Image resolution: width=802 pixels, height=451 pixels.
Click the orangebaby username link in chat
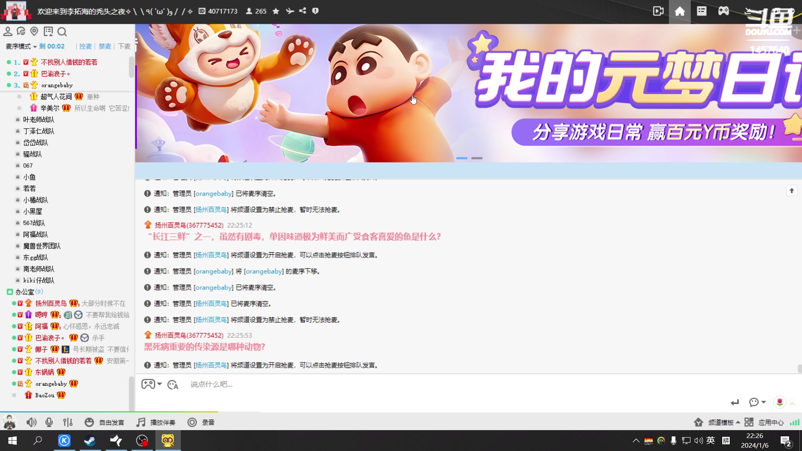pyautogui.click(x=214, y=193)
